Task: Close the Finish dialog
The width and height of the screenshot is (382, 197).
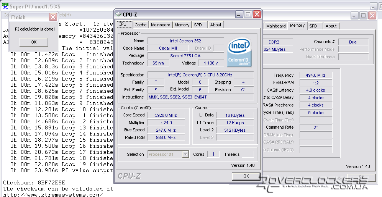Action: point(53,17)
